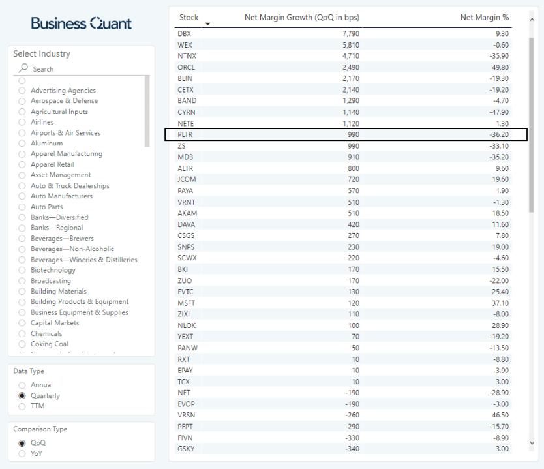Click the JCOM ticker cell
Screen dimensions: 544x469
[x=187, y=179]
